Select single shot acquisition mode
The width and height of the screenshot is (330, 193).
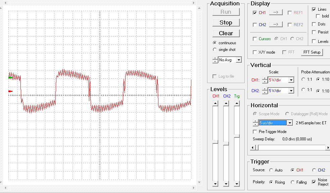pos(215,50)
